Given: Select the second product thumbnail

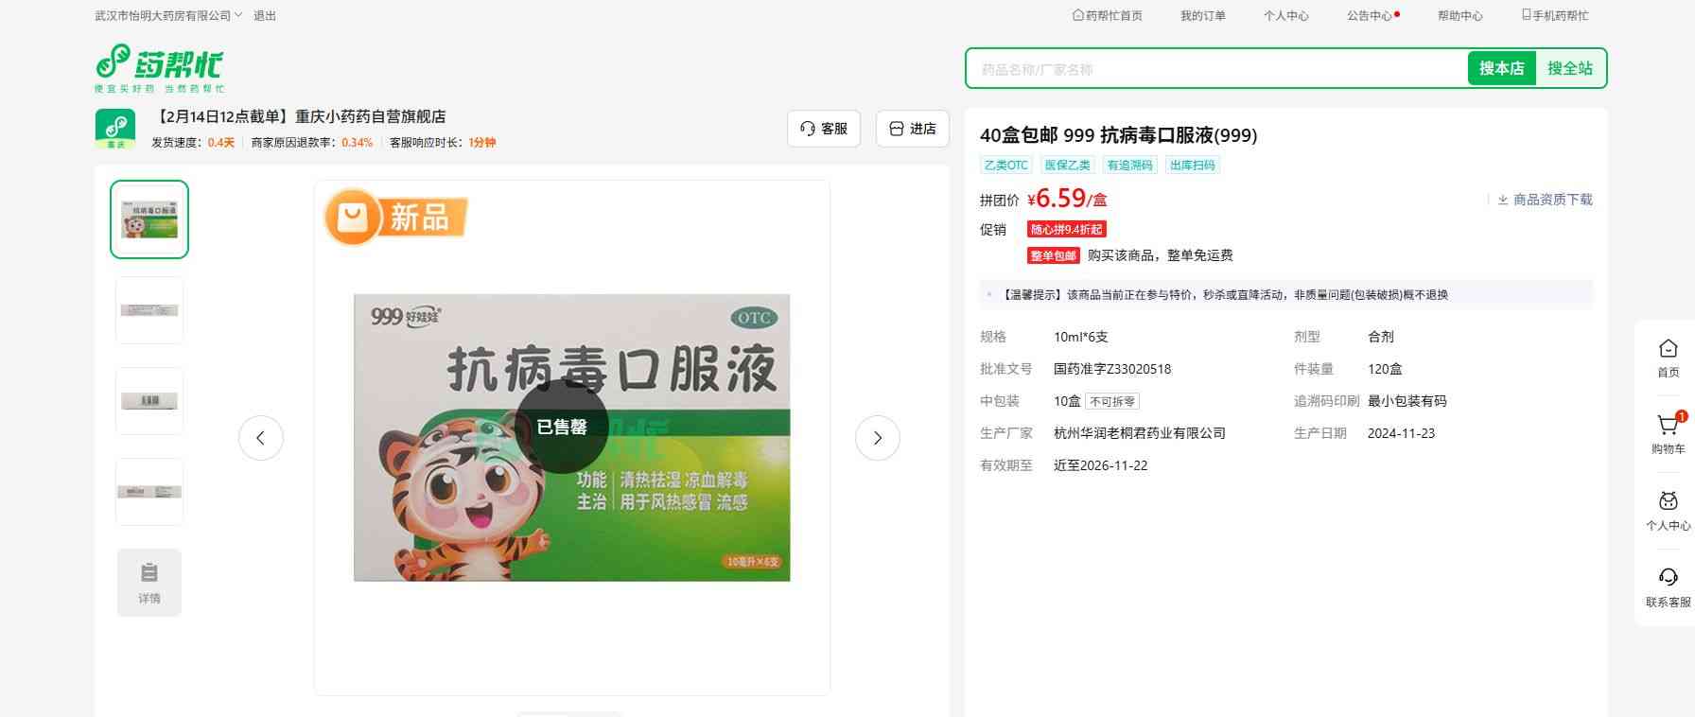Looking at the screenshot, I should pyautogui.click(x=149, y=310).
